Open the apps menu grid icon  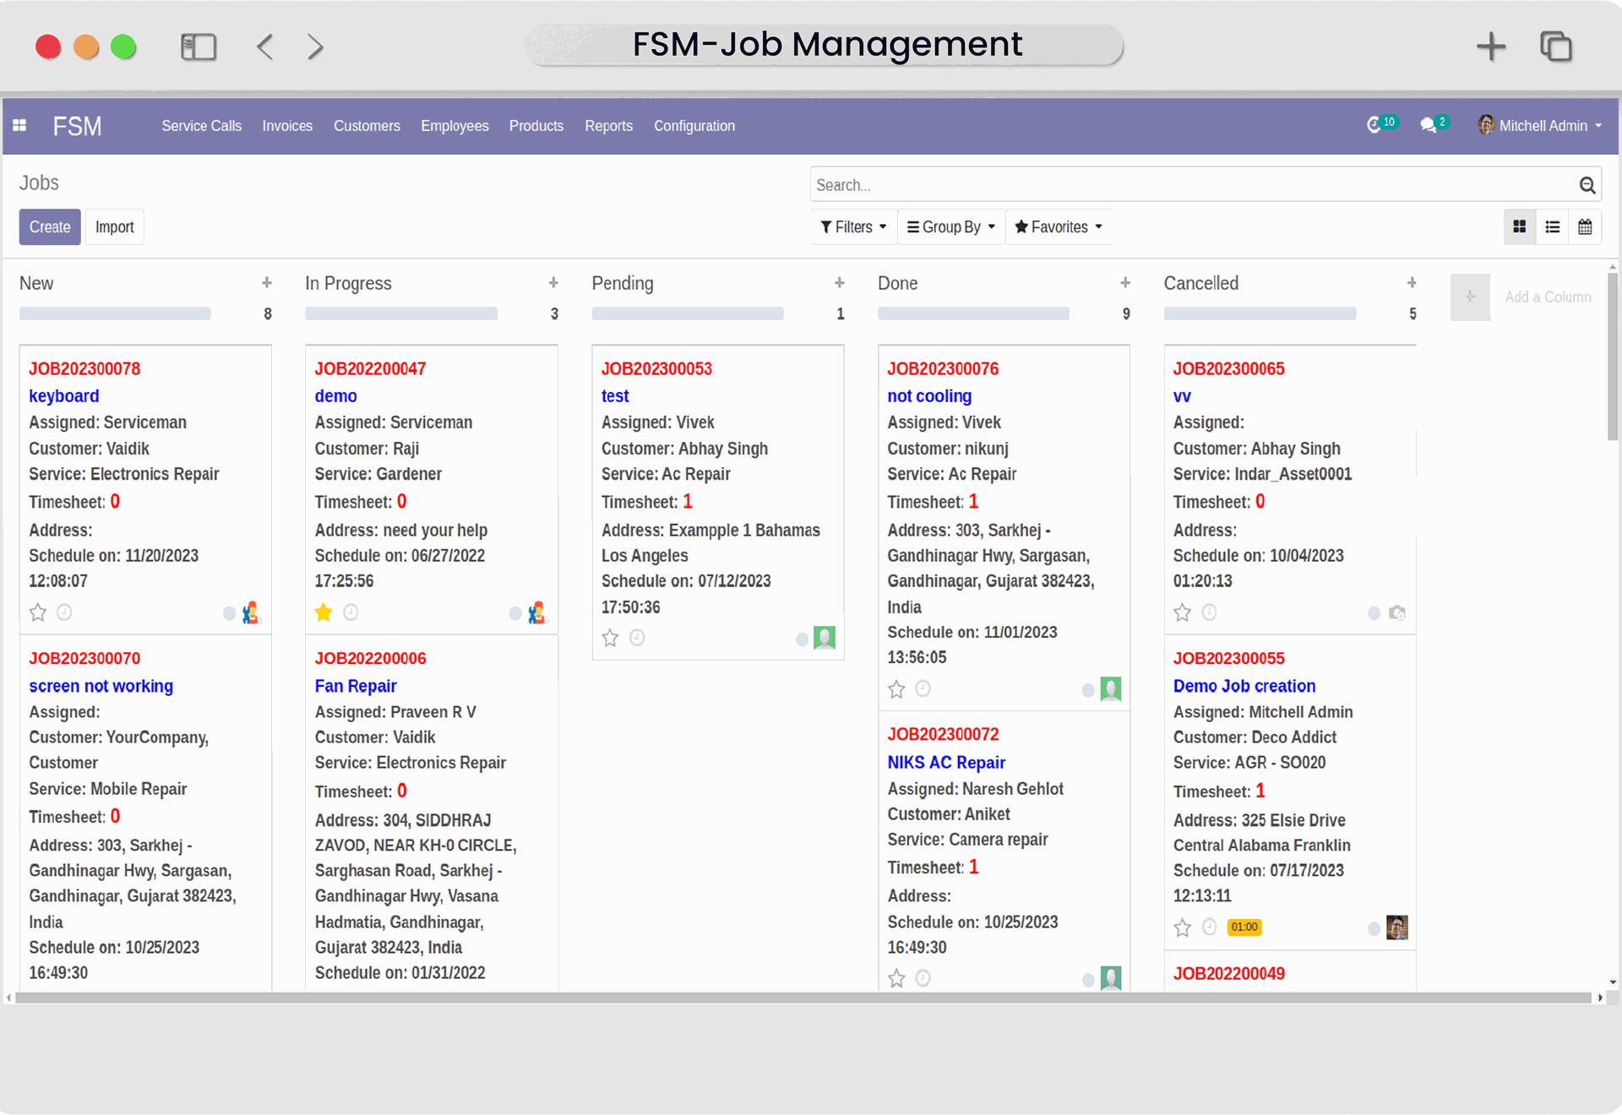click(19, 125)
